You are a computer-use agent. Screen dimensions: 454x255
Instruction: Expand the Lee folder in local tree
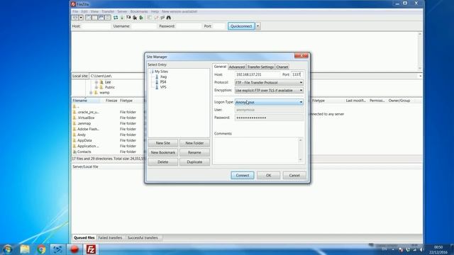96,82
